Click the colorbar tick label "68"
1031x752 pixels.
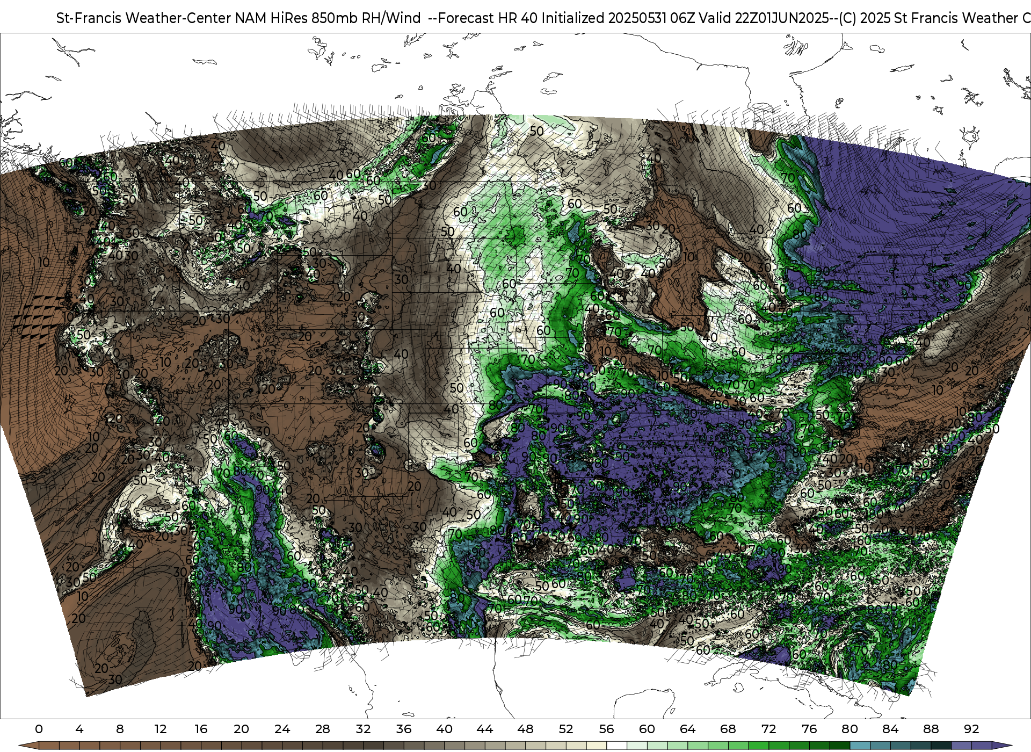728,729
